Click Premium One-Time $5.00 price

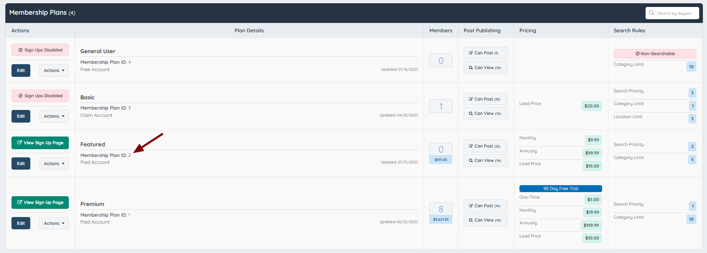(593, 199)
